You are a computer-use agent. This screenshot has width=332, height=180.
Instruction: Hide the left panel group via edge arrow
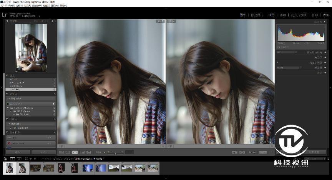[x=1, y=87]
